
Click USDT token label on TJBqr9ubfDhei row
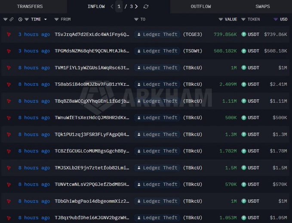click(253, 217)
